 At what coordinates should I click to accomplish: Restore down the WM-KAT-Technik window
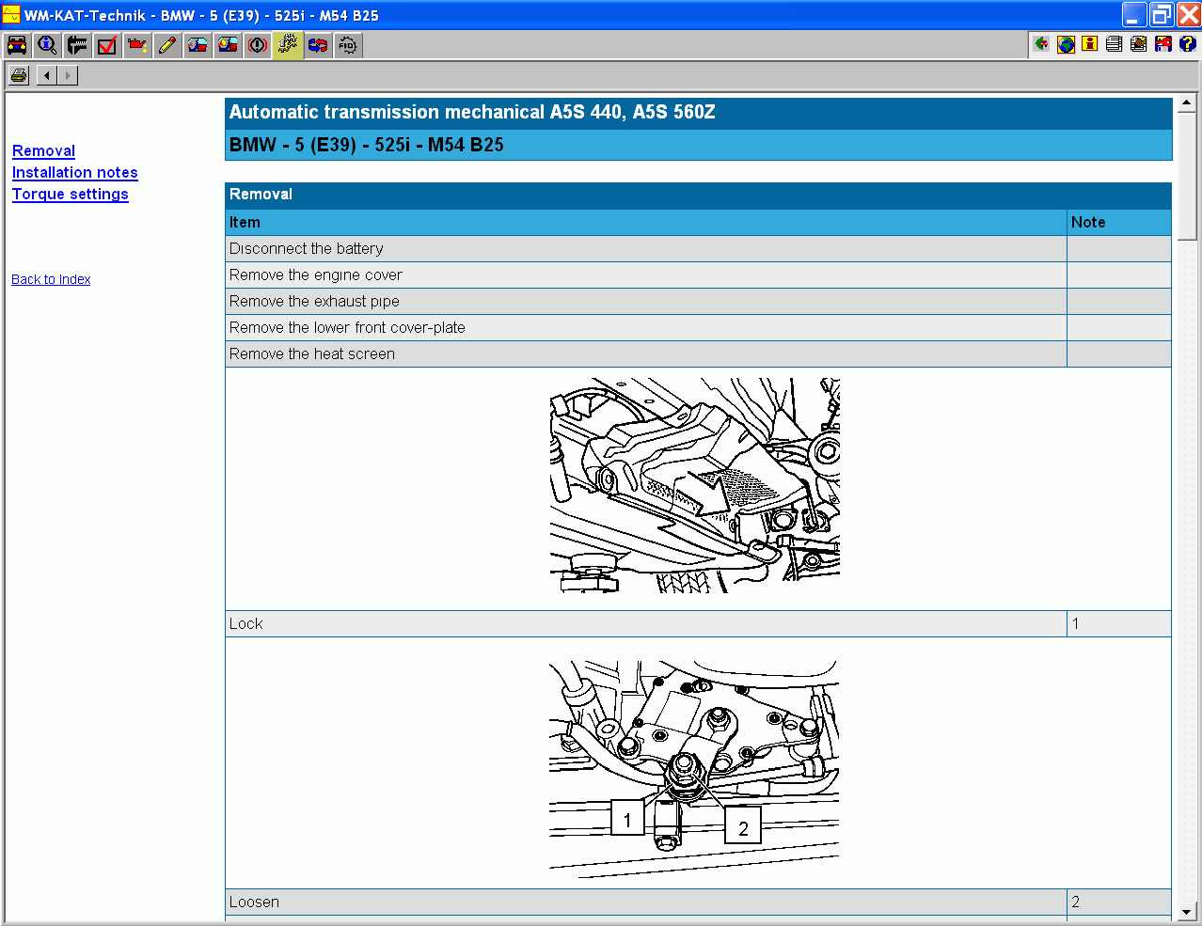(1162, 14)
